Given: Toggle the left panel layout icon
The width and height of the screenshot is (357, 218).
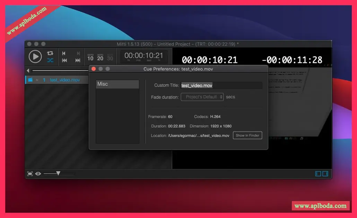Looking at the screenshot, I should point(318,174).
